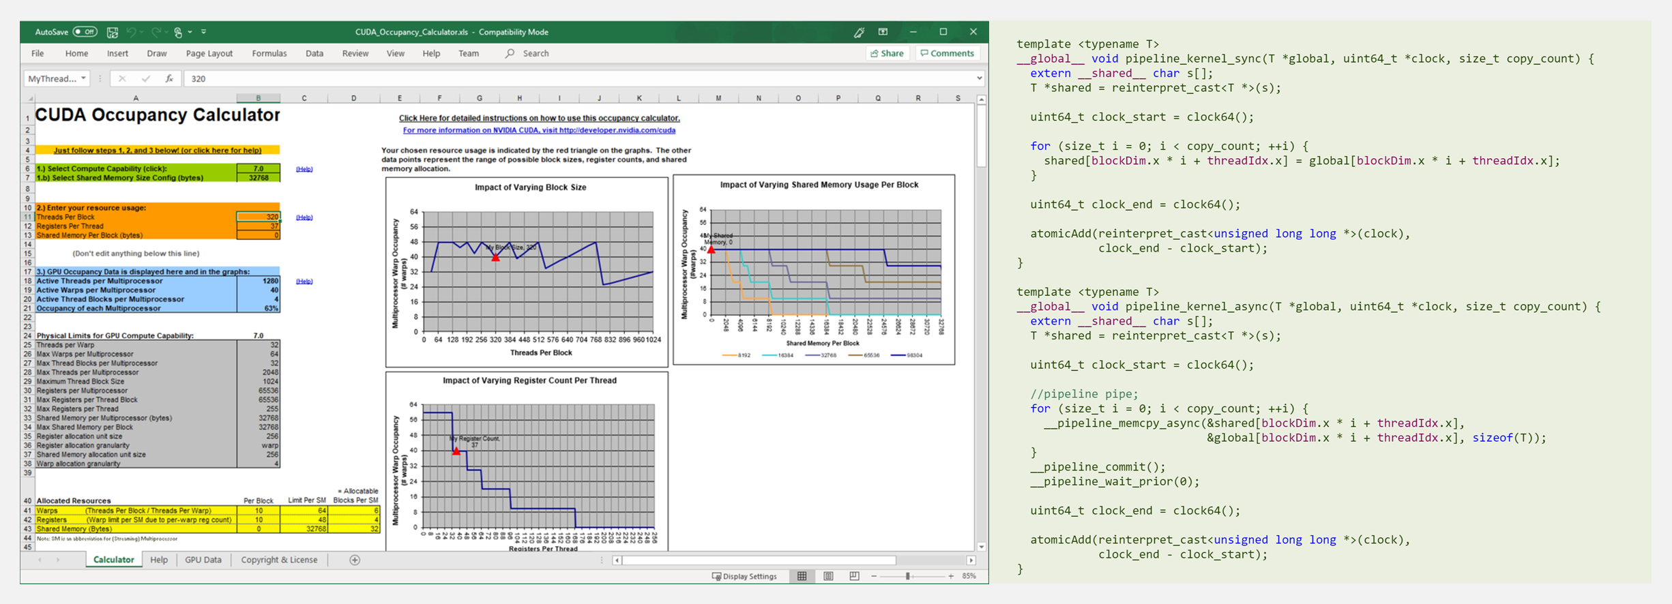
Task: Switch to the Calculator sheet tab
Action: pyautogui.click(x=113, y=560)
